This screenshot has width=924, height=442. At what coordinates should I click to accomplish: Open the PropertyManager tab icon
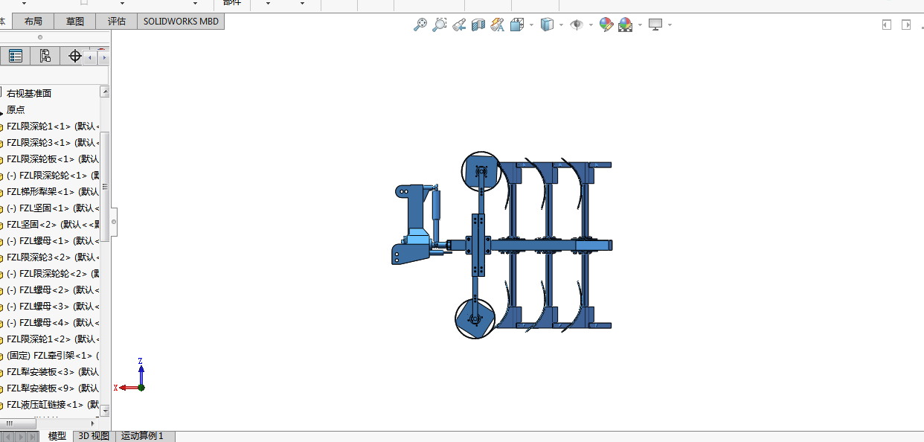click(x=15, y=56)
